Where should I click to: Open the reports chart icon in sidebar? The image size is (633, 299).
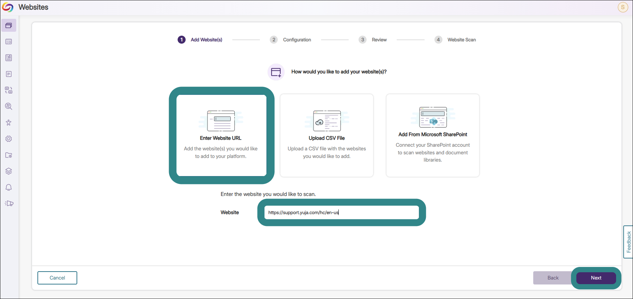pos(9,58)
